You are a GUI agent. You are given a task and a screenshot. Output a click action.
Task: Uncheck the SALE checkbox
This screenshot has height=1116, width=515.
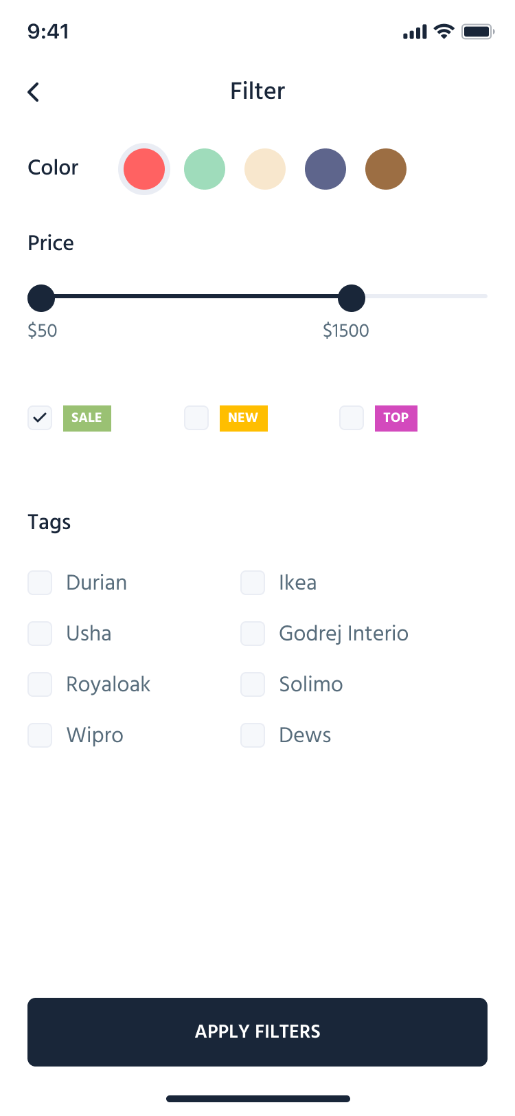40,418
